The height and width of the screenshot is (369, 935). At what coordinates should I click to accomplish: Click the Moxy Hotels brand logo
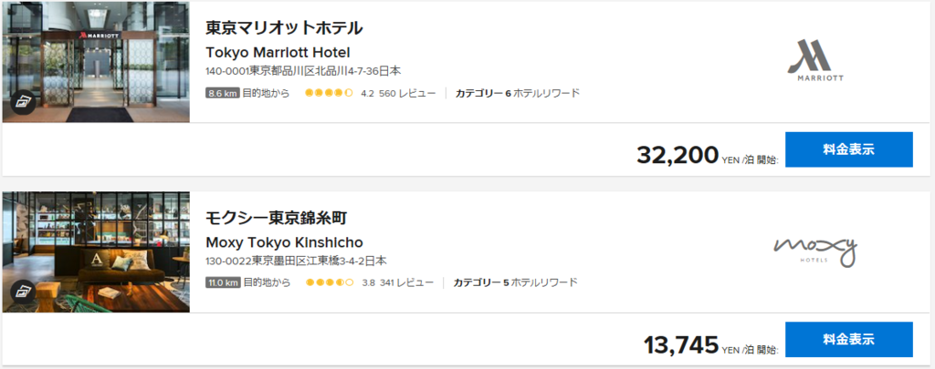pos(815,250)
